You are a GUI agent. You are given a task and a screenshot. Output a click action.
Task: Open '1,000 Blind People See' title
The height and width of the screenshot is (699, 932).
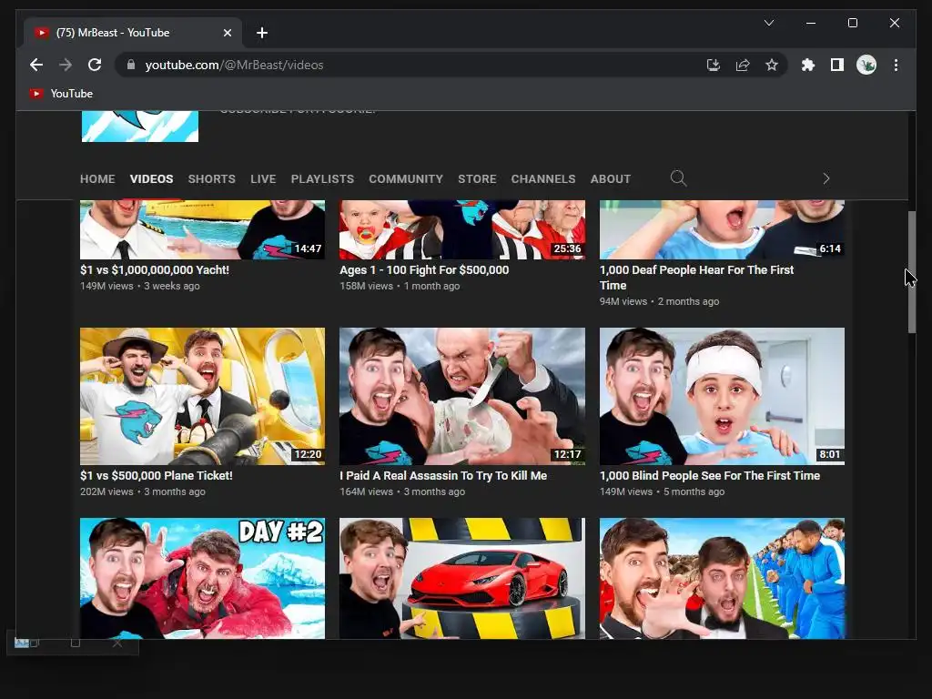pyautogui.click(x=710, y=475)
